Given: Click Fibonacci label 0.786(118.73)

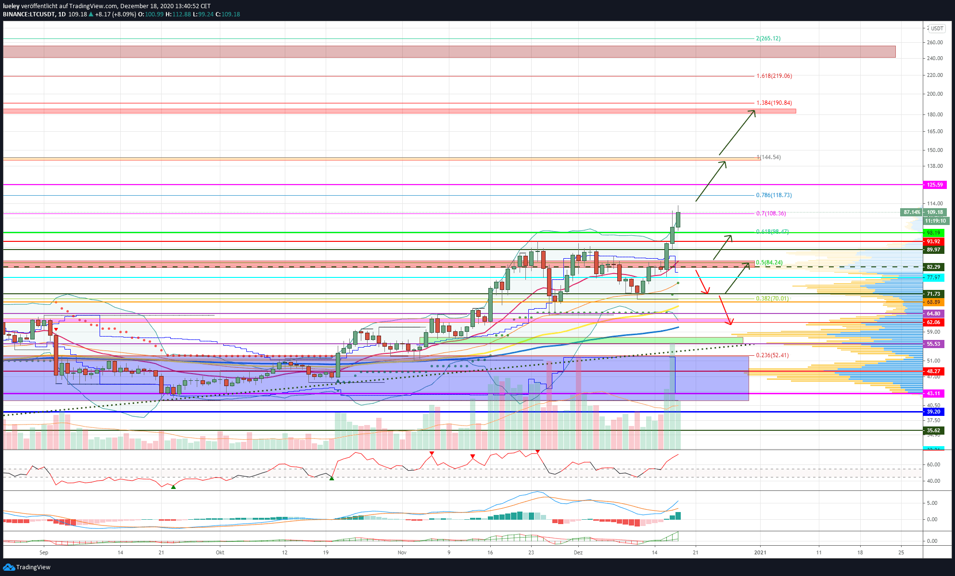Looking at the screenshot, I should (x=774, y=195).
